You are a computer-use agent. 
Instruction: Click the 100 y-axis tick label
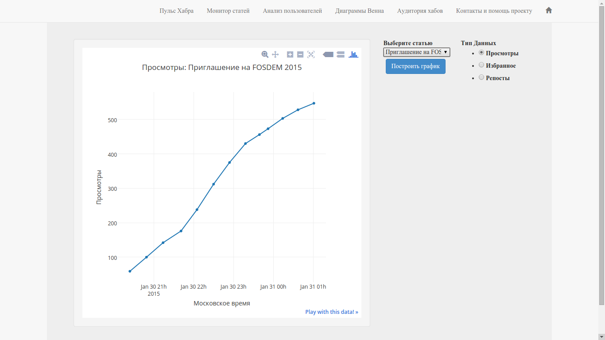click(x=112, y=258)
